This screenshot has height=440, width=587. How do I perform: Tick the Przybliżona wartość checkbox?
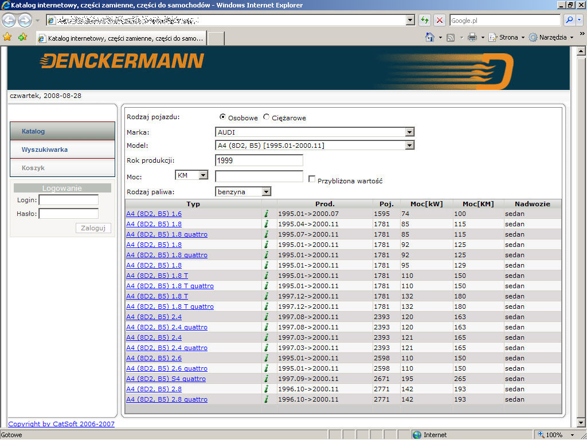(x=312, y=179)
